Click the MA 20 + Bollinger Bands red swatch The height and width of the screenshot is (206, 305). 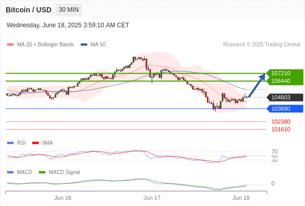click(10, 45)
